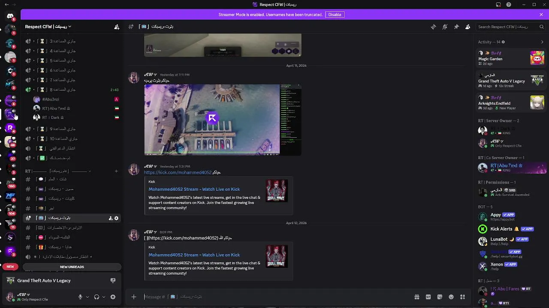
Task: Edit selected channel with gear icon
Action: click(116, 218)
